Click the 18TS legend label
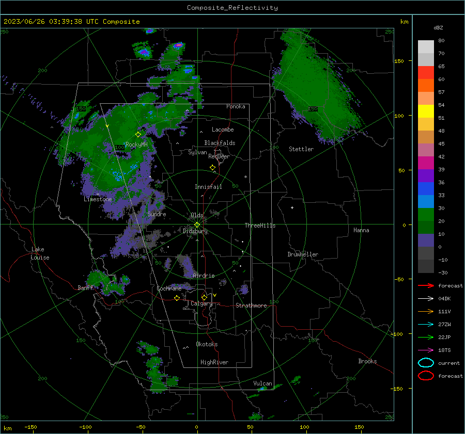This screenshot has width=465, height=434. [444, 350]
